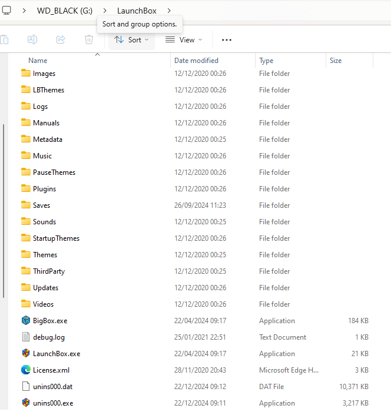Screen dimensions: 391x415
Task: Click the vertical scrollbar in navigation pane
Action: [x=4, y=211]
